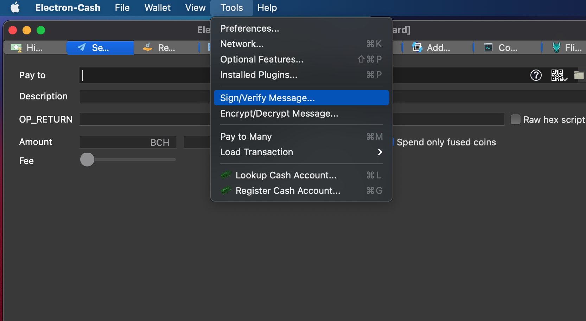Click the Pay to help question icon
Viewport: 586px width, 321px height.
tap(536, 75)
